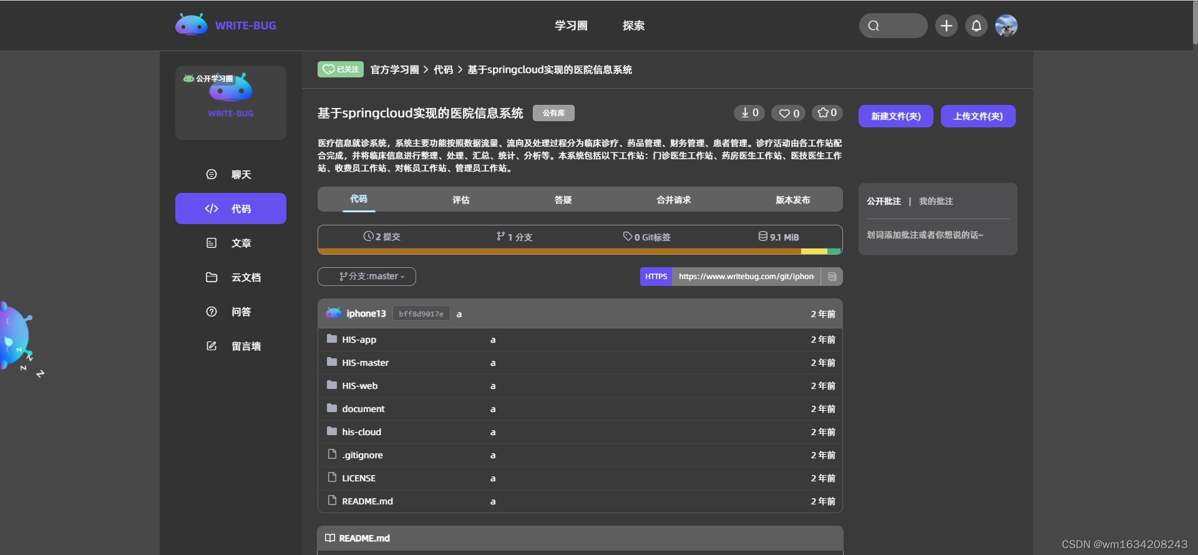Open the document folder
The height and width of the screenshot is (555, 1198).
click(x=363, y=409)
